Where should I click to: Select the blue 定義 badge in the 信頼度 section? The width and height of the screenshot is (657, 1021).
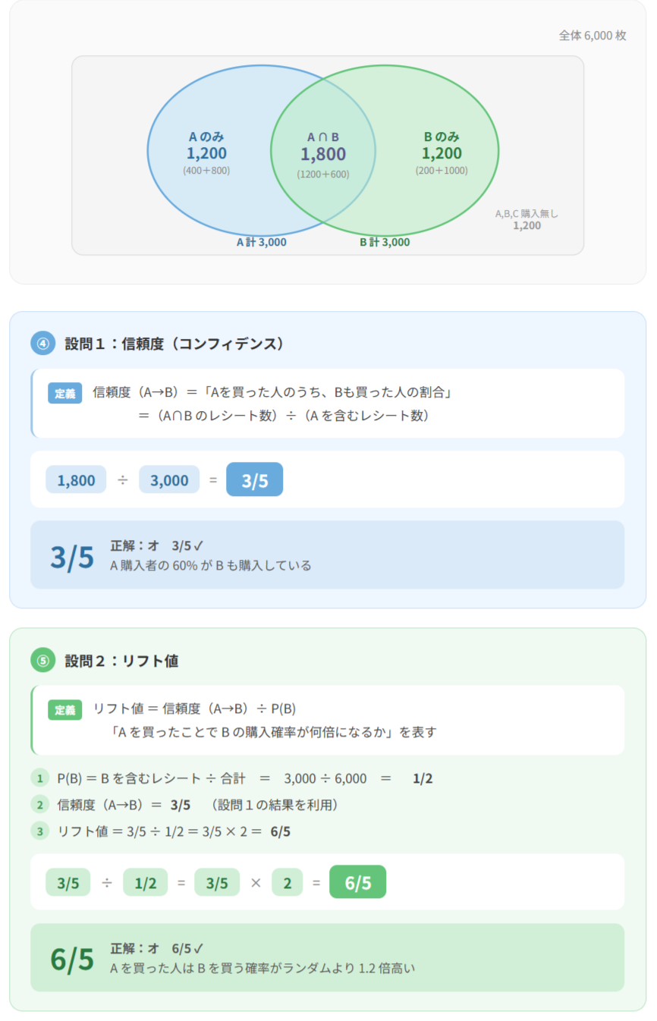pos(64,393)
